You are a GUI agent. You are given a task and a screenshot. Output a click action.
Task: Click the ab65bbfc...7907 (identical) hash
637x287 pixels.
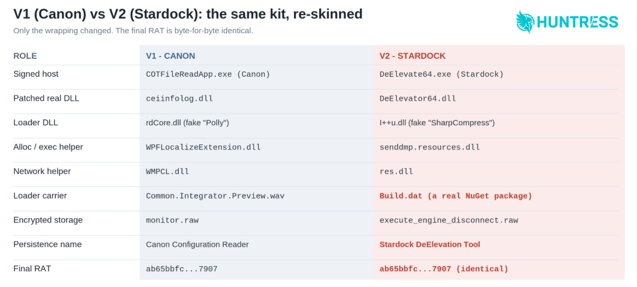tap(443, 269)
